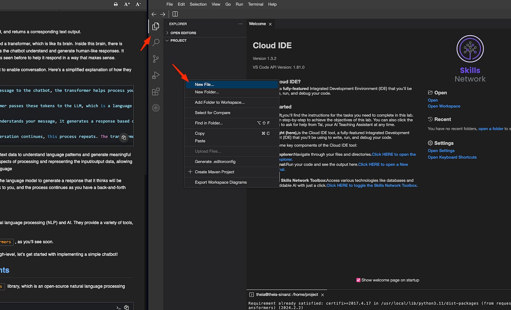Click the Open Settings link
511x310 pixels.
point(441,151)
